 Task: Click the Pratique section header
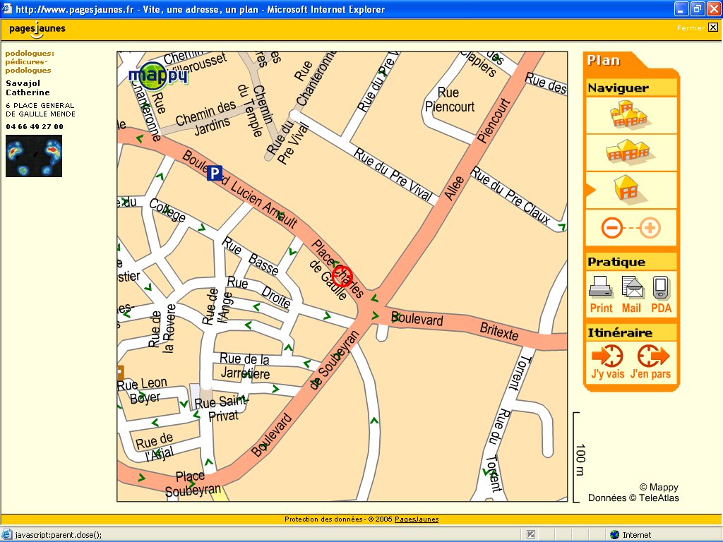[616, 263]
